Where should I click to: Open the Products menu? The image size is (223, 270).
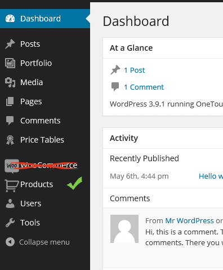pyautogui.click(x=45, y=184)
